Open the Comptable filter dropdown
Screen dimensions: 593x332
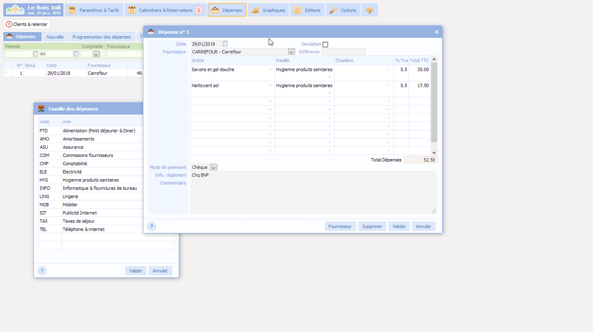pos(96,54)
